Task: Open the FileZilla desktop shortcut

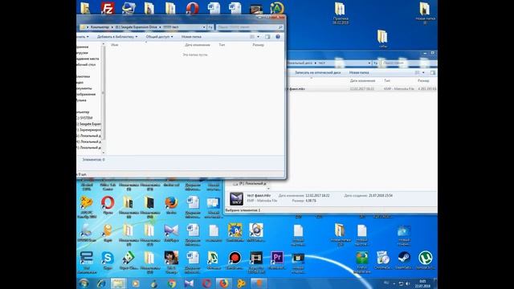Action: [108, 8]
